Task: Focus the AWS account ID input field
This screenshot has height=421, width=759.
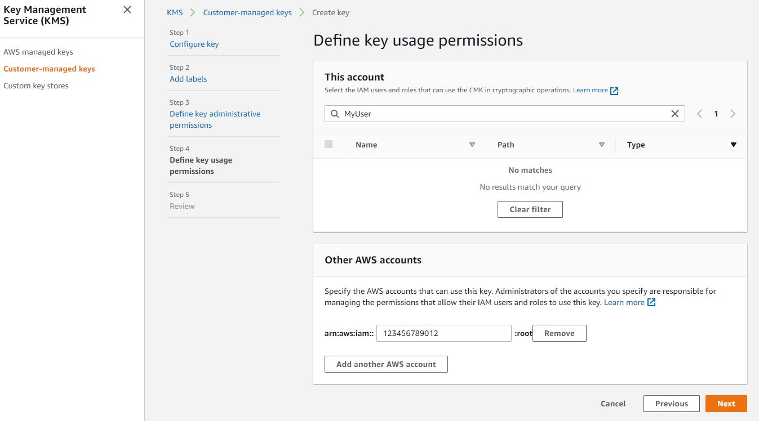Action: [443, 333]
